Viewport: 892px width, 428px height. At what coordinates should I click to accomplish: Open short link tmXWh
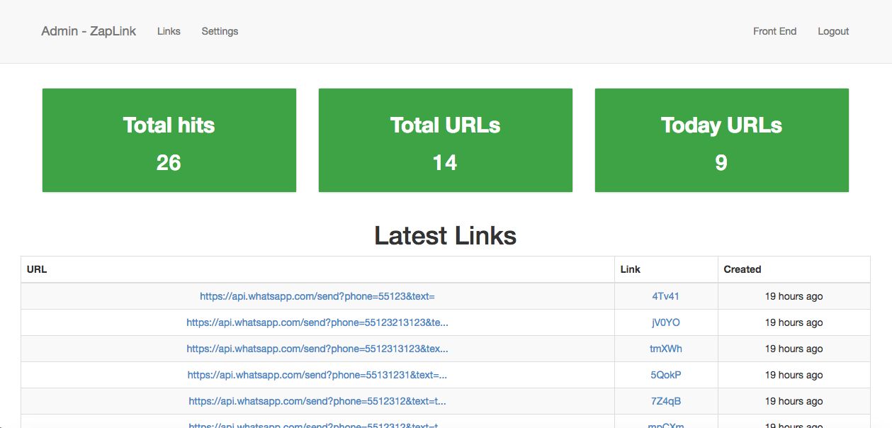point(666,349)
